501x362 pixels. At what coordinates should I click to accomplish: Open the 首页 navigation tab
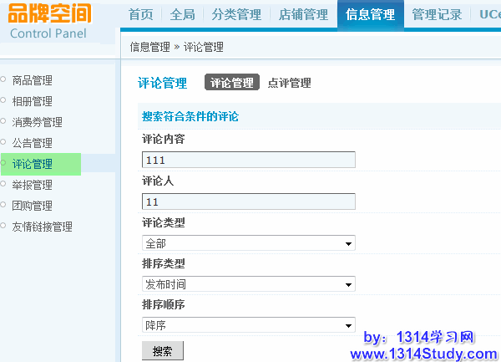tap(141, 14)
